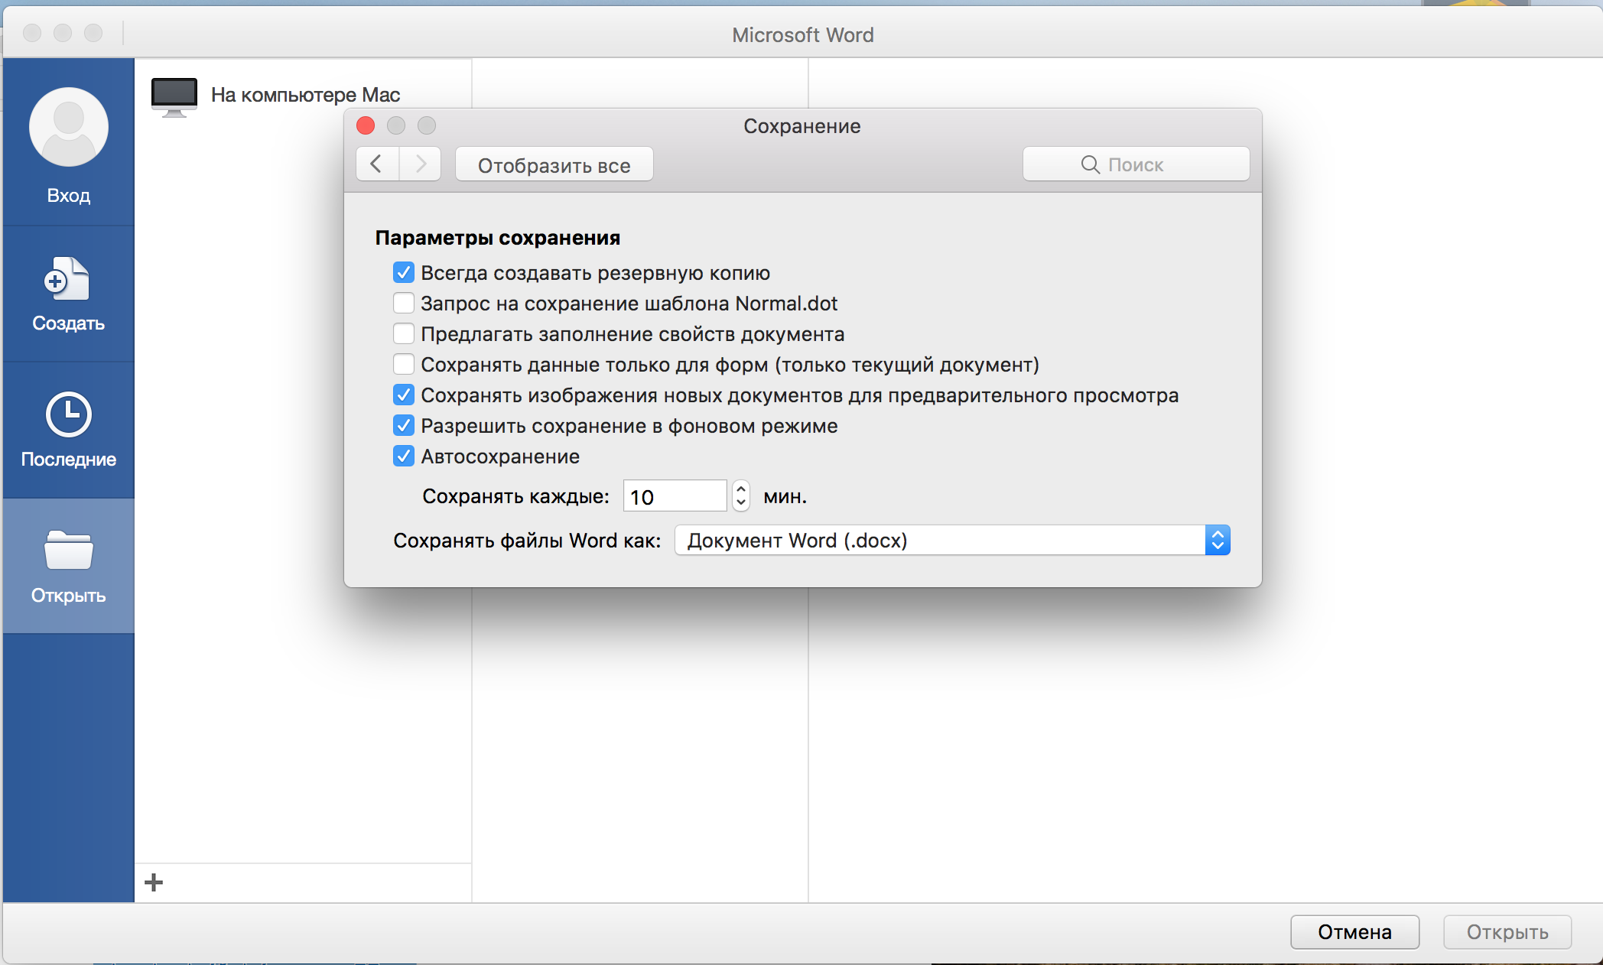This screenshot has width=1603, height=965.
Task: Open the Создать new document section
Action: tap(68, 294)
